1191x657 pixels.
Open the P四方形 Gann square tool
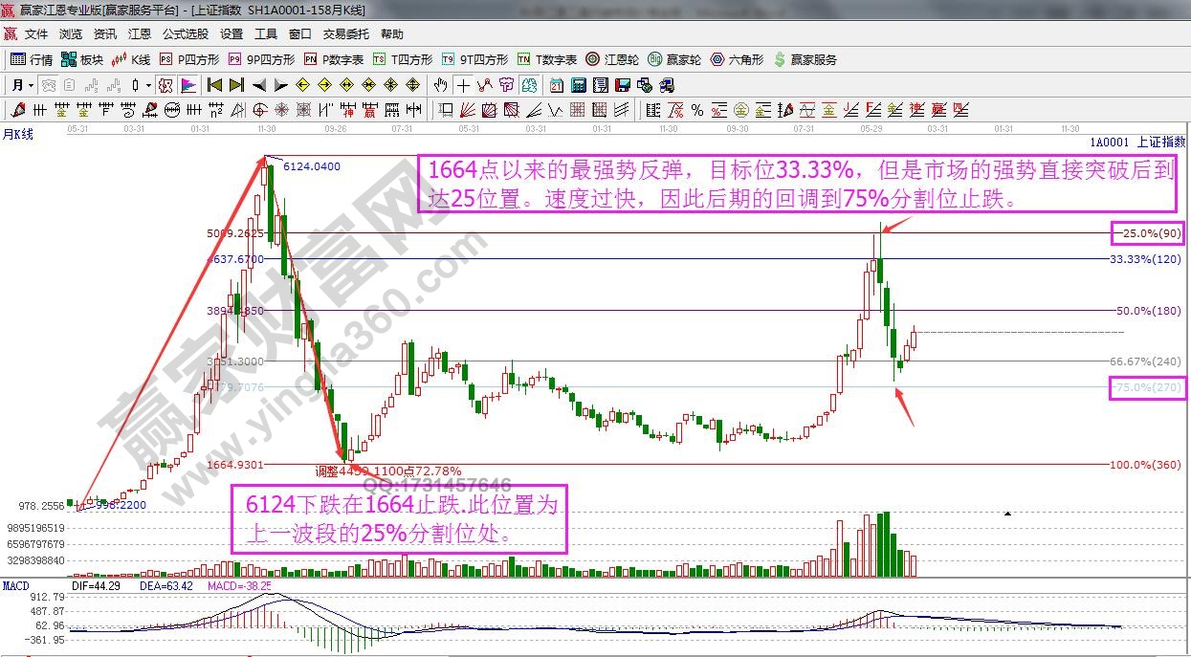pos(164,58)
